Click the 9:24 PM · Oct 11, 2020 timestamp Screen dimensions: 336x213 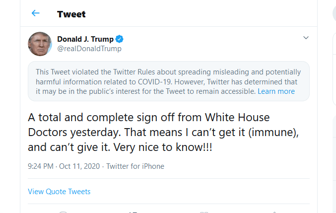pos(63,166)
